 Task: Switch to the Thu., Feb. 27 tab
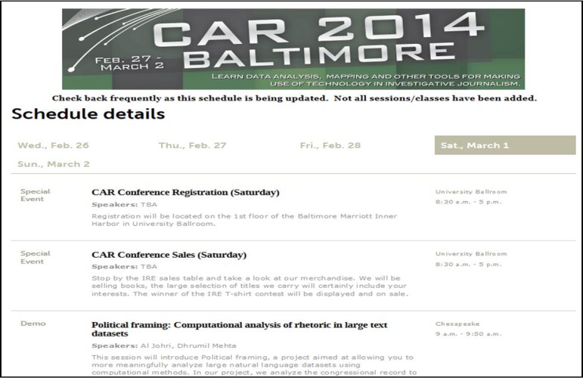(x=192, y=145)
